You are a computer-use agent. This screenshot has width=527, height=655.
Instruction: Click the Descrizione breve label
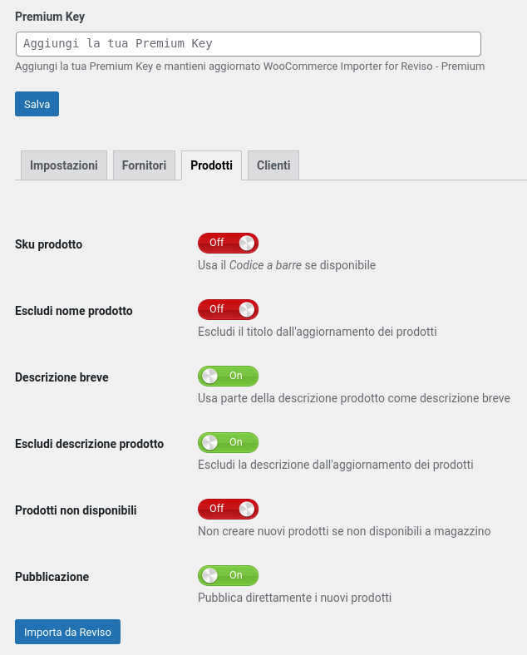tap(62, 377)
